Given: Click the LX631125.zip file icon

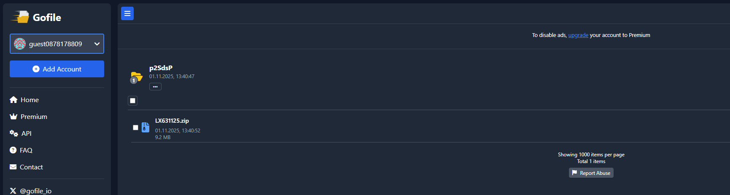Looking at the screenshot, I should [145, 127].
